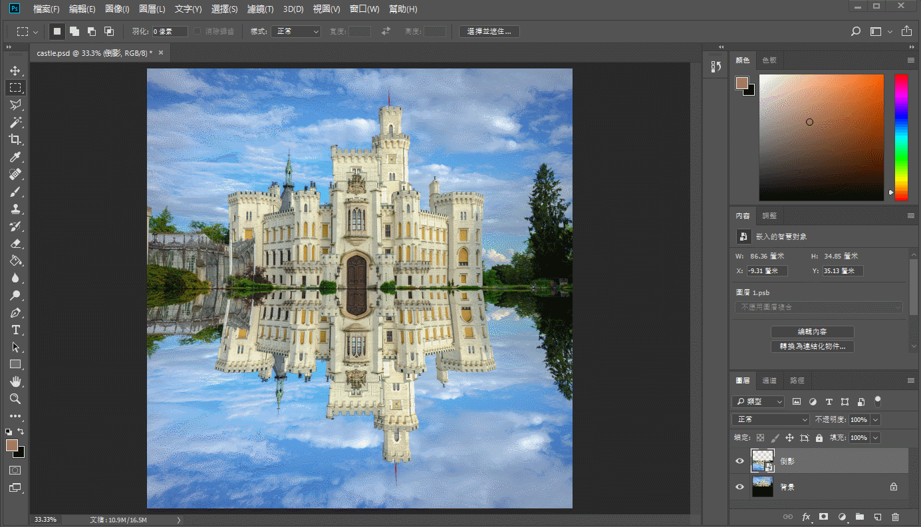Select the Zoom tool
921x527 pixels.
tap(15, 399)
